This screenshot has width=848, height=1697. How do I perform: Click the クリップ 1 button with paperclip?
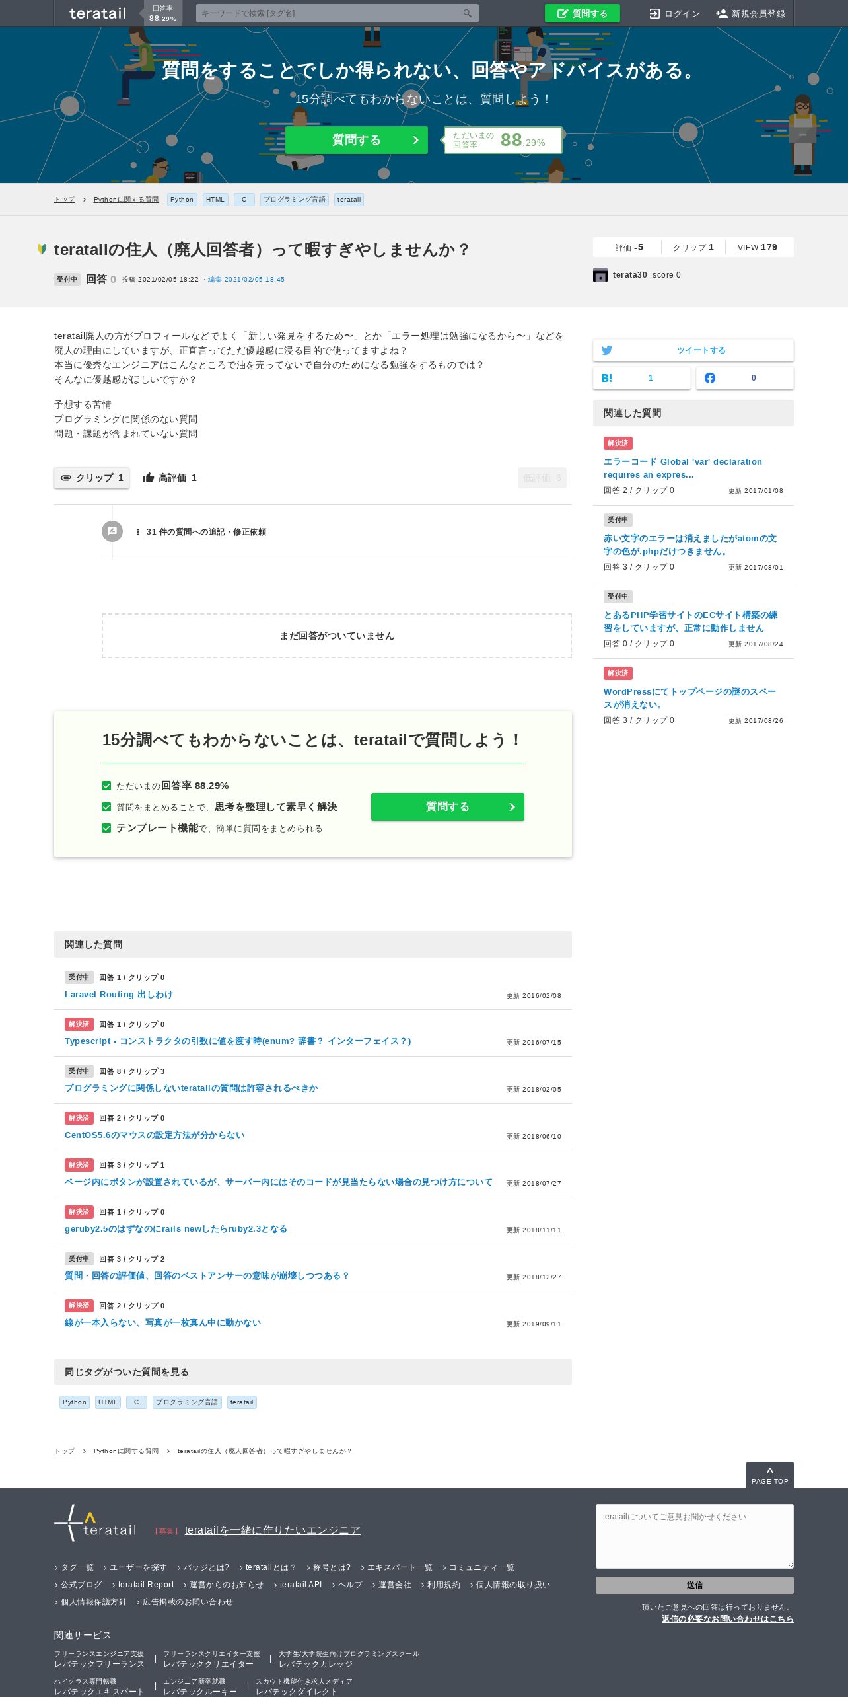(92, 478)
